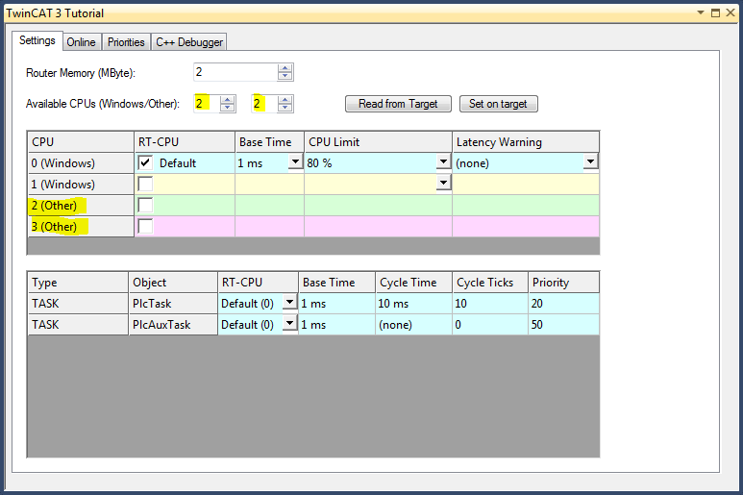Select the 2 (Other) CPU row

pyautogui.click(x=81, y=206)
